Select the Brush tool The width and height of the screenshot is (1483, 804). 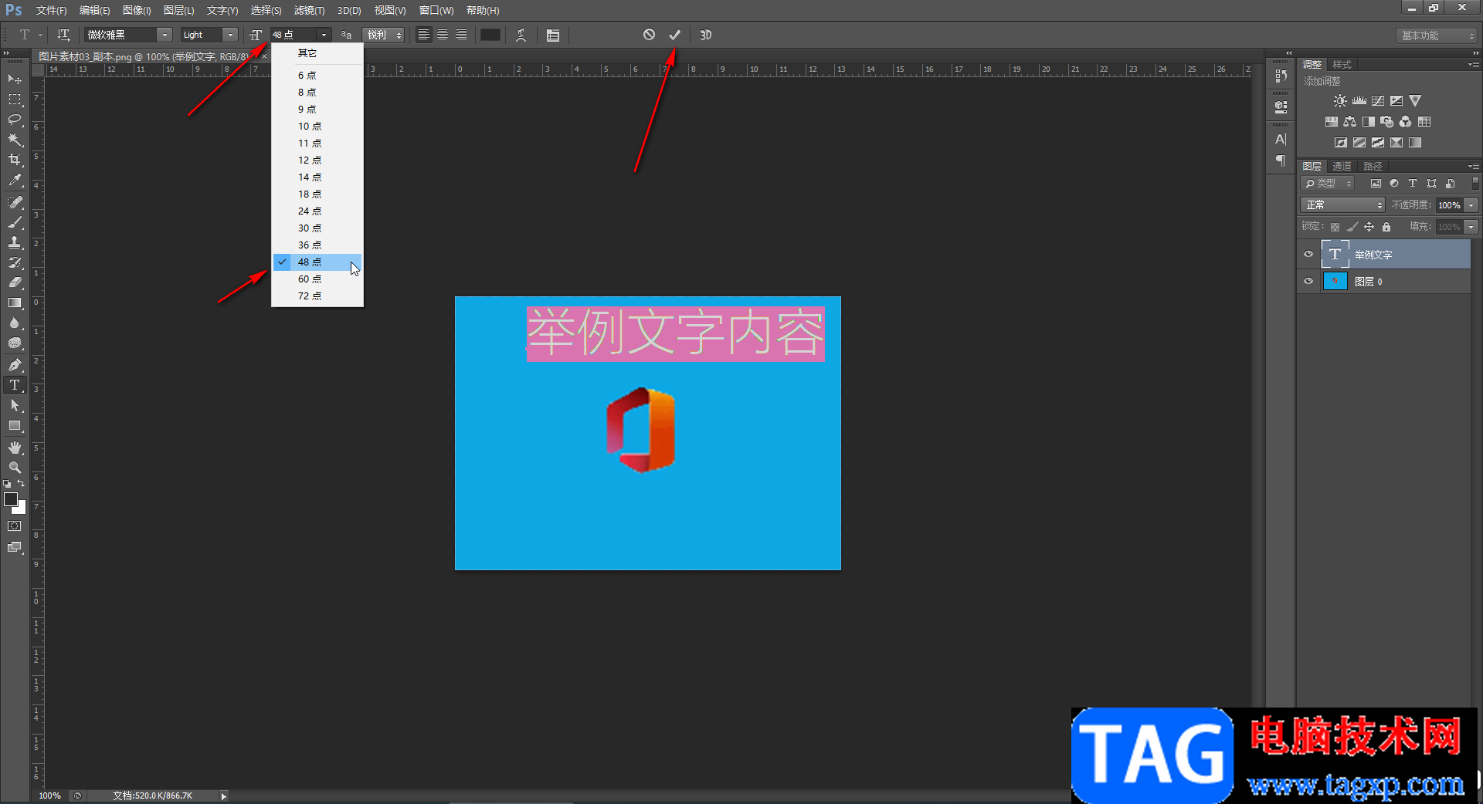pyautogui.click(x=15, y=222)
